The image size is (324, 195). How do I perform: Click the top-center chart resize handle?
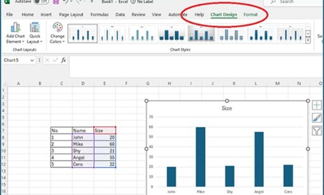pyautogui.click(x=227, y=101)
